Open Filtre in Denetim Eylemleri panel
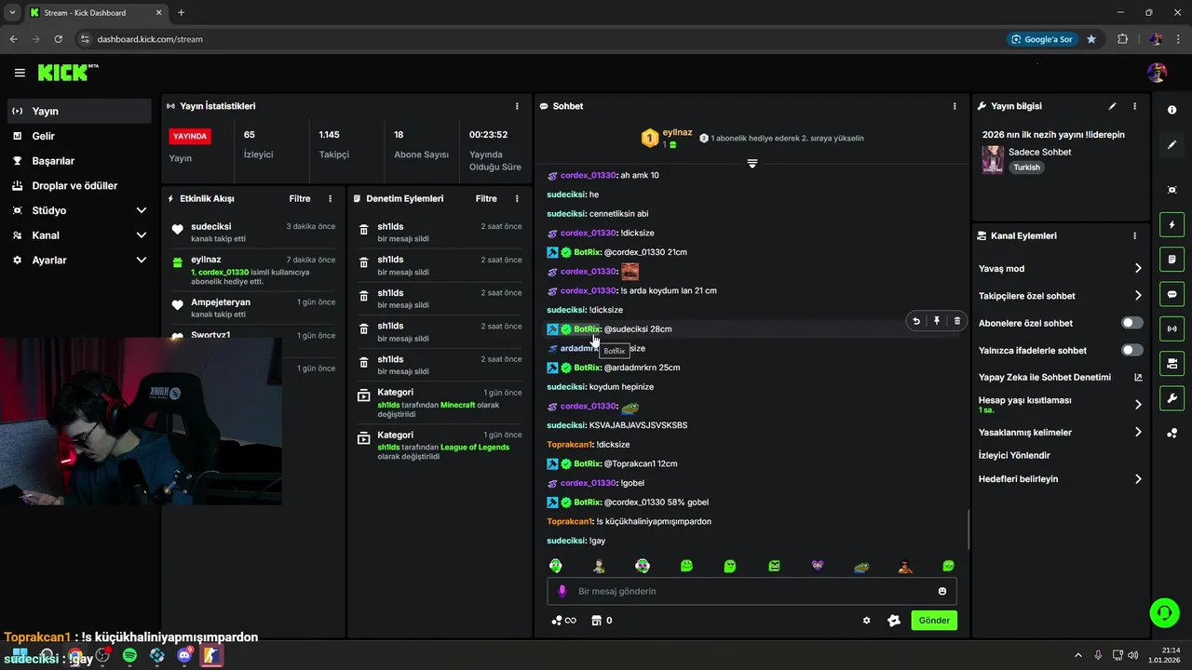 point(486,198)
